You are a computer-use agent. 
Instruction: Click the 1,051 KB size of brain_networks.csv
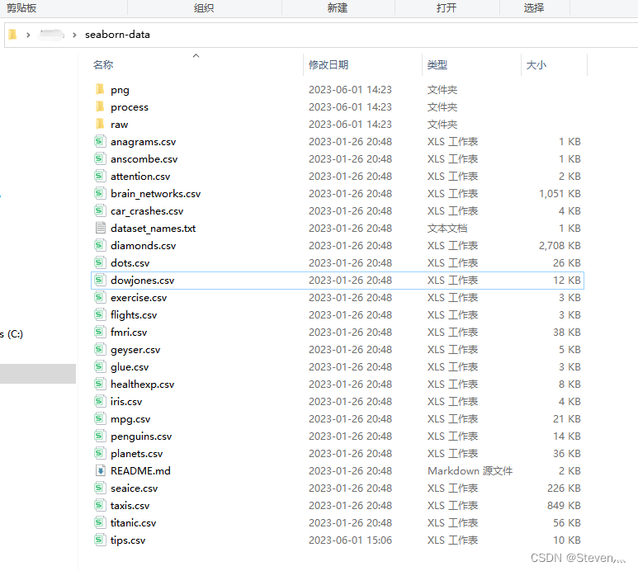(x=560, y=193)
